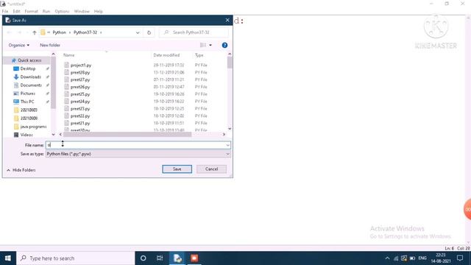Click Python in the address breadcrumb
Screen dimensions: 471x265
pos(59,32)
